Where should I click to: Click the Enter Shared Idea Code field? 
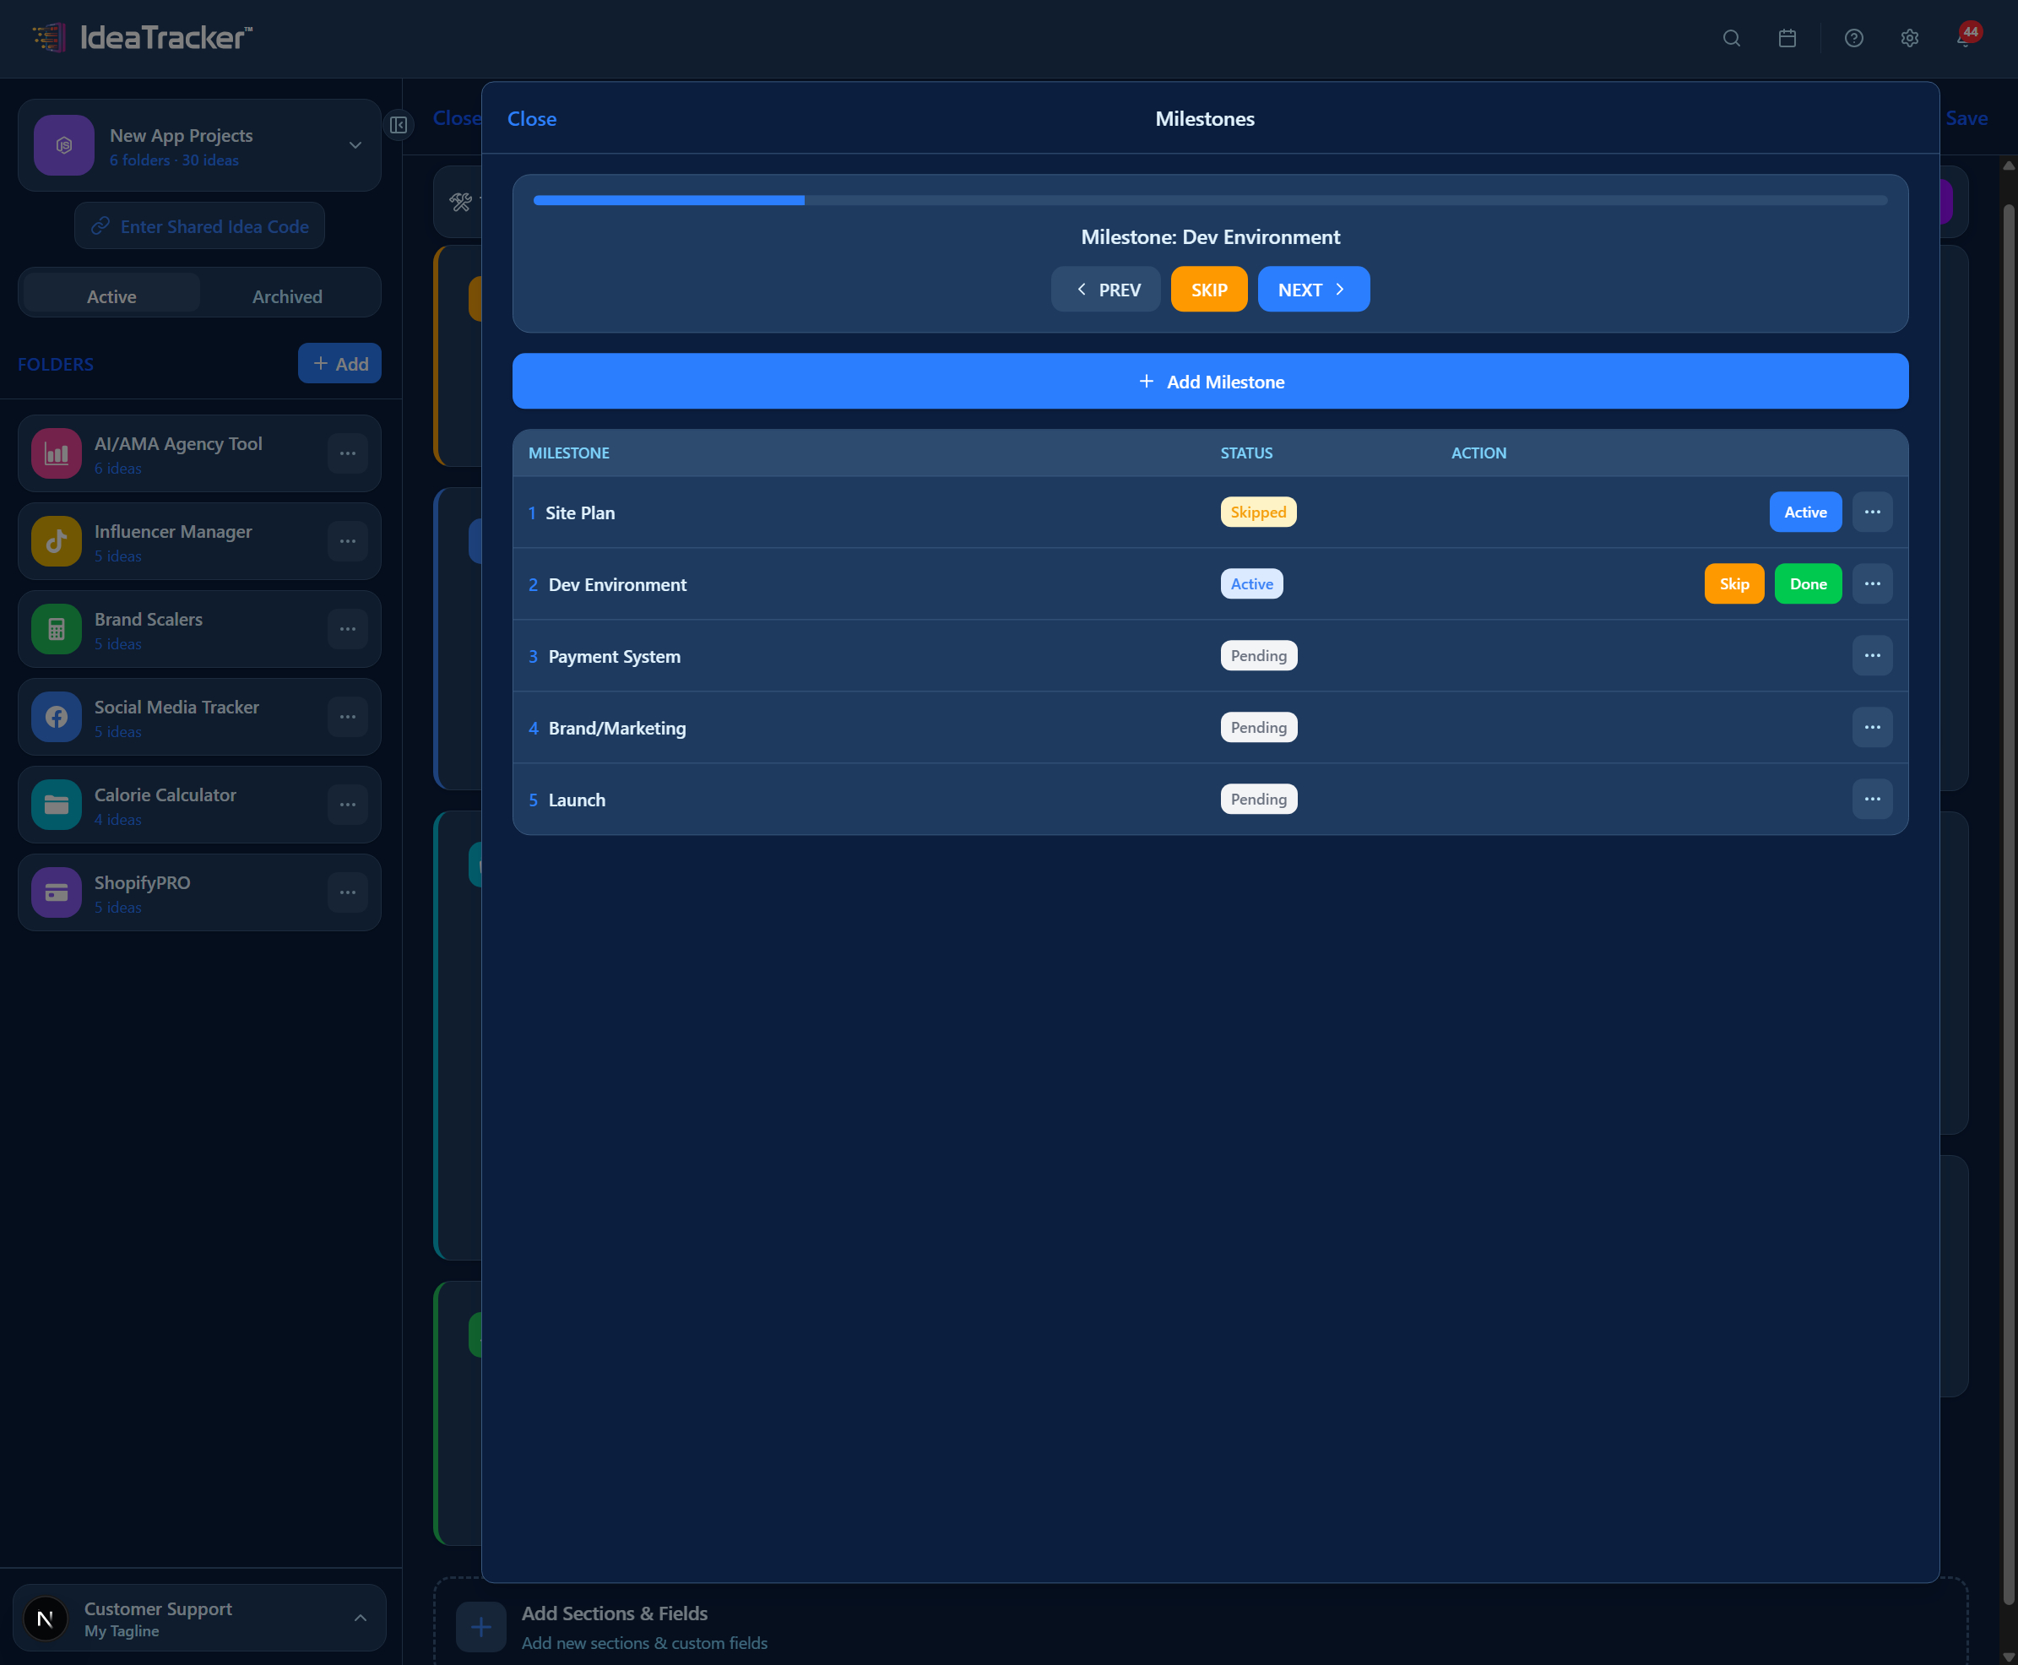[198, 225]
